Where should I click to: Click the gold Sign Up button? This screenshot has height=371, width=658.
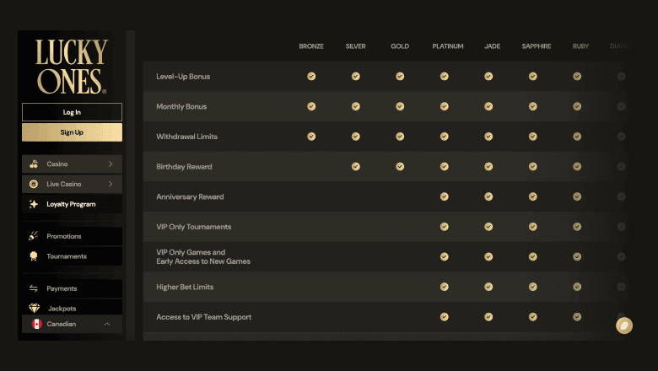click(72, 132)
